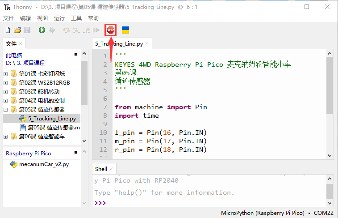
Task: Open the 工具 menu
Action: tap(76, 18)
